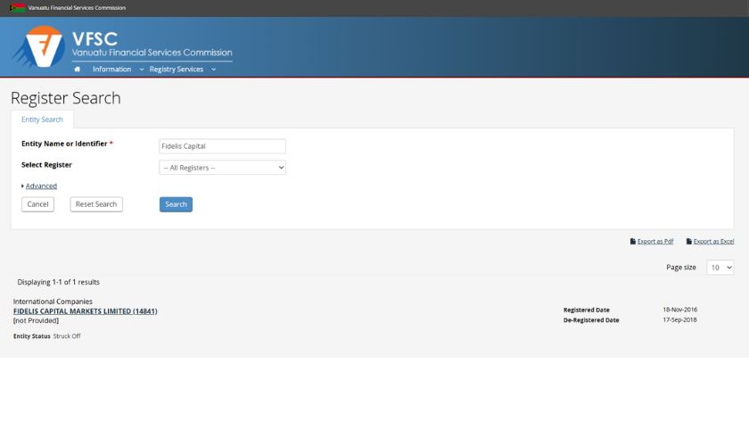The height and width of the screenshot is (422, 749).
Task: Click the VFSC orange logo
Action: pyautogui.click(x=42, y=46)
